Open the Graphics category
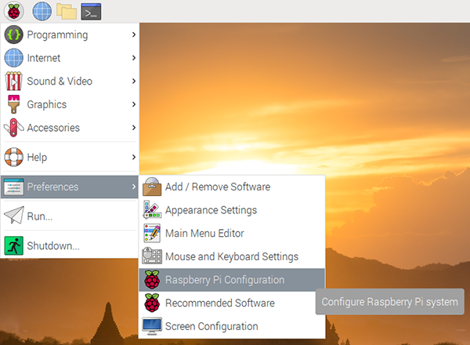Image resolution: width=470 pixels, height=345 pixels. pyautogui.click(x=70, y=104)
